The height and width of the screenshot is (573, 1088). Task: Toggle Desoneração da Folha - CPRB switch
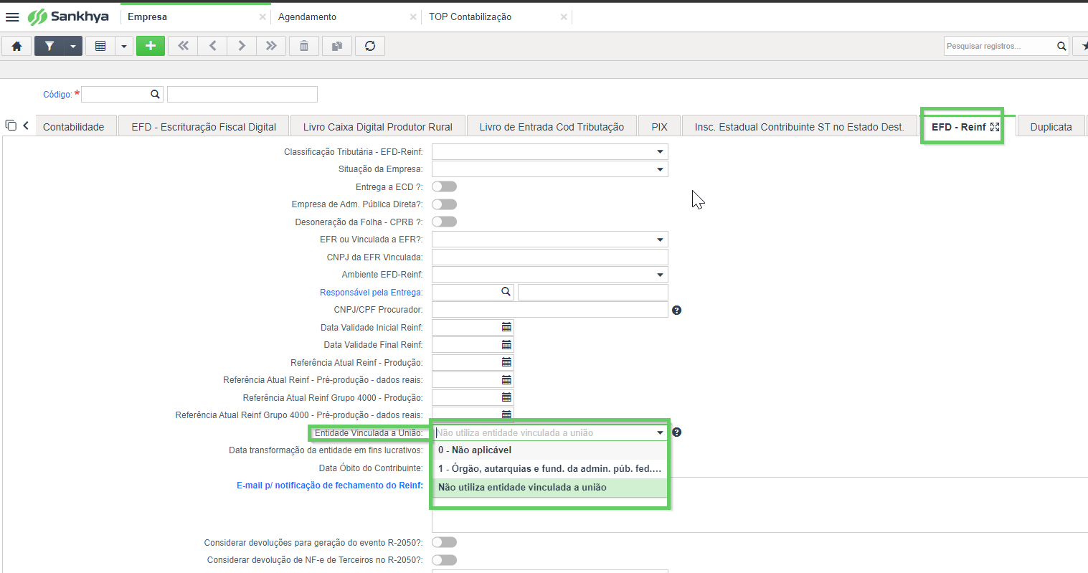click(x=444, y=222)
